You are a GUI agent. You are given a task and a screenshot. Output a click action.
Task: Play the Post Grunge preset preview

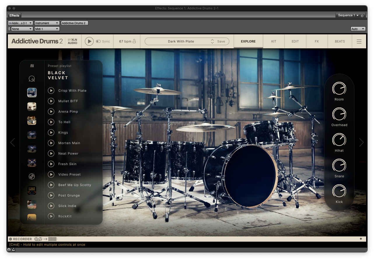pyautogui.click(x=51, y=195)
